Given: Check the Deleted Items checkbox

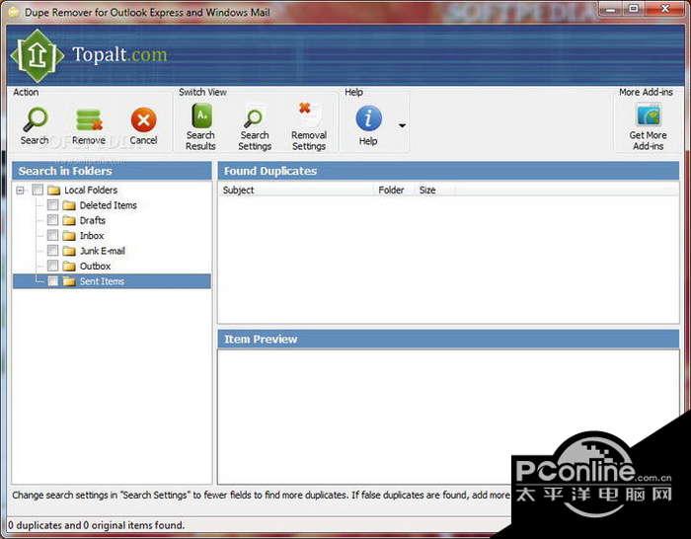Looking at the screenshot, I should pos(52,205).
